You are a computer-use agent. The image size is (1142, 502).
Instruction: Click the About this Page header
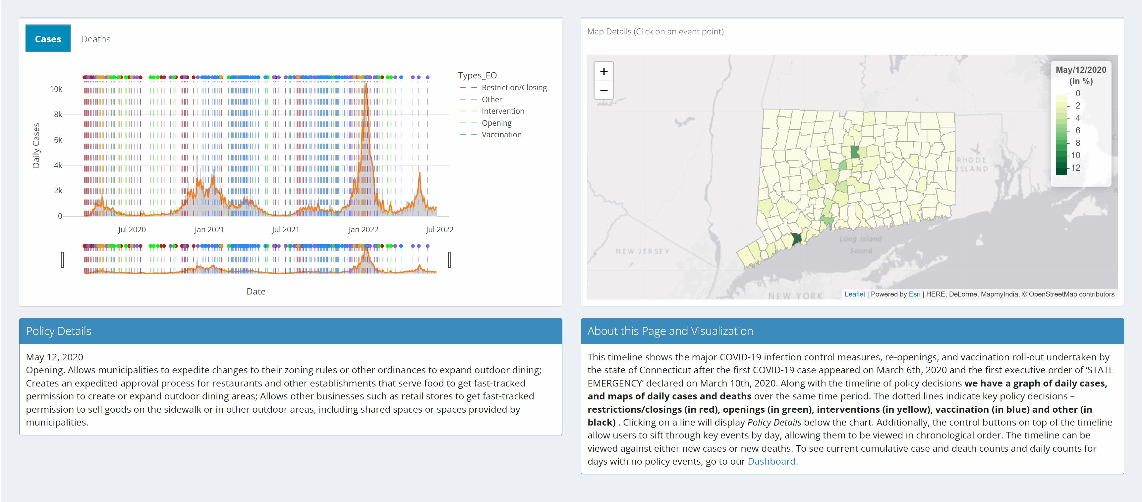(852, 331)
